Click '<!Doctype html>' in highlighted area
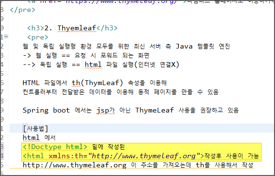The height and width of the screenshot is (176, 275). (x=55, y=147)
